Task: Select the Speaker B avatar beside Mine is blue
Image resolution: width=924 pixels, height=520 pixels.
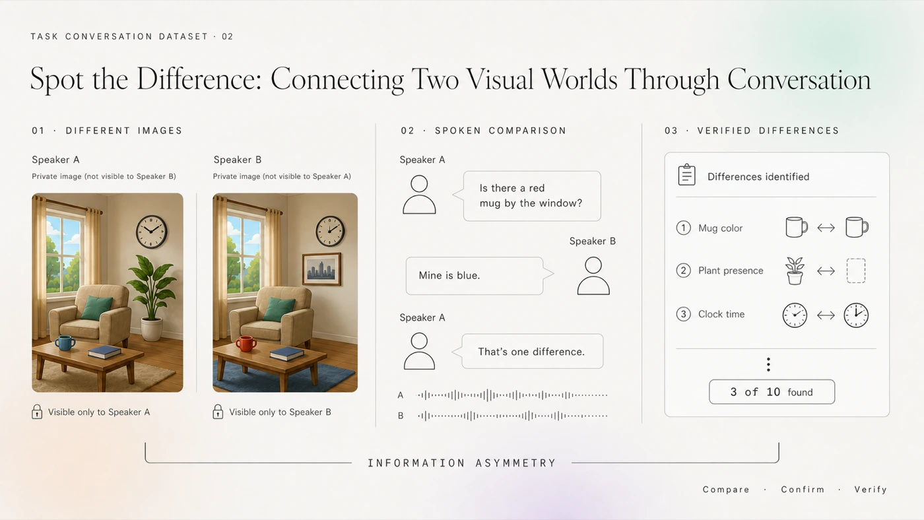Action: click(x=593, y=276)
